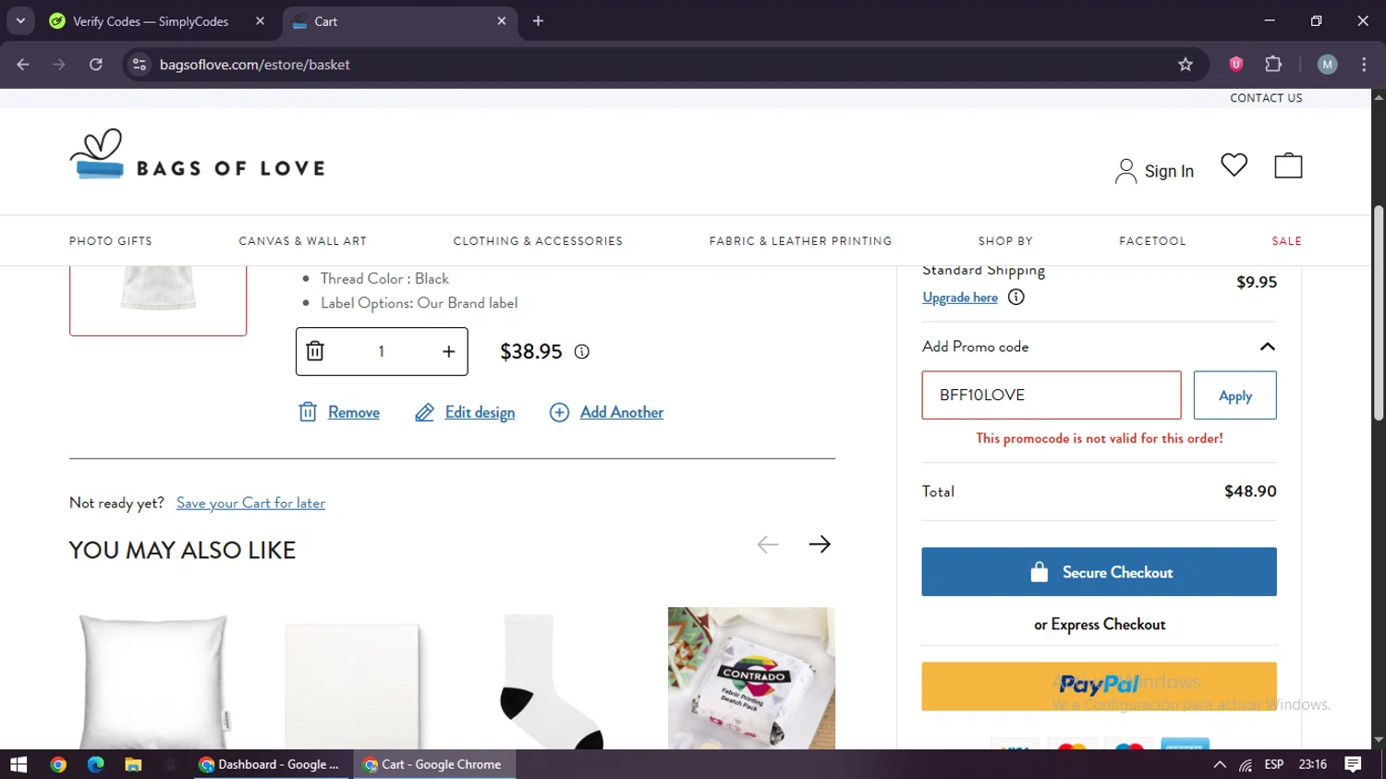Open the notifications center icon
This screenshot has width=1386, height=779.
[1353, 764]
